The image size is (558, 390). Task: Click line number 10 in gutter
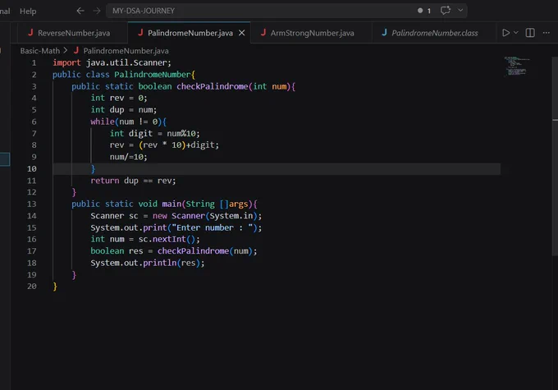32,169
